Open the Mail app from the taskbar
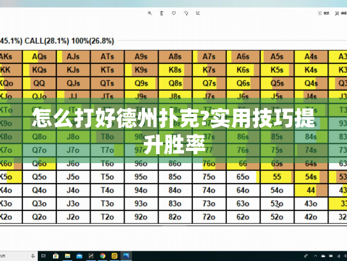Image resolution: width=347 pixels, height=261 pixels. (x=79, y=256)
